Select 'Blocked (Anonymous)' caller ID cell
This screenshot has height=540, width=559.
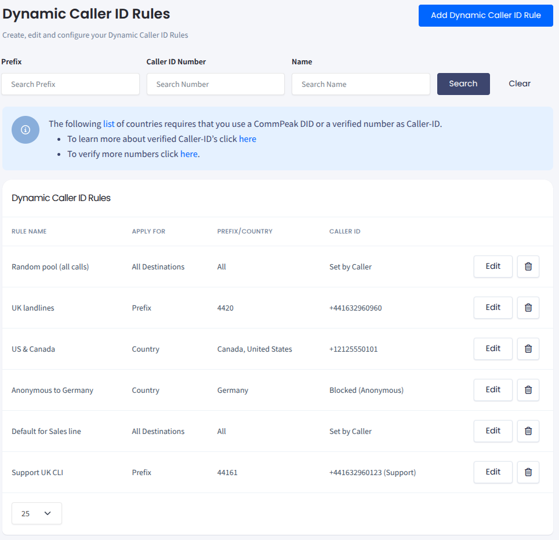pos(366,390)
